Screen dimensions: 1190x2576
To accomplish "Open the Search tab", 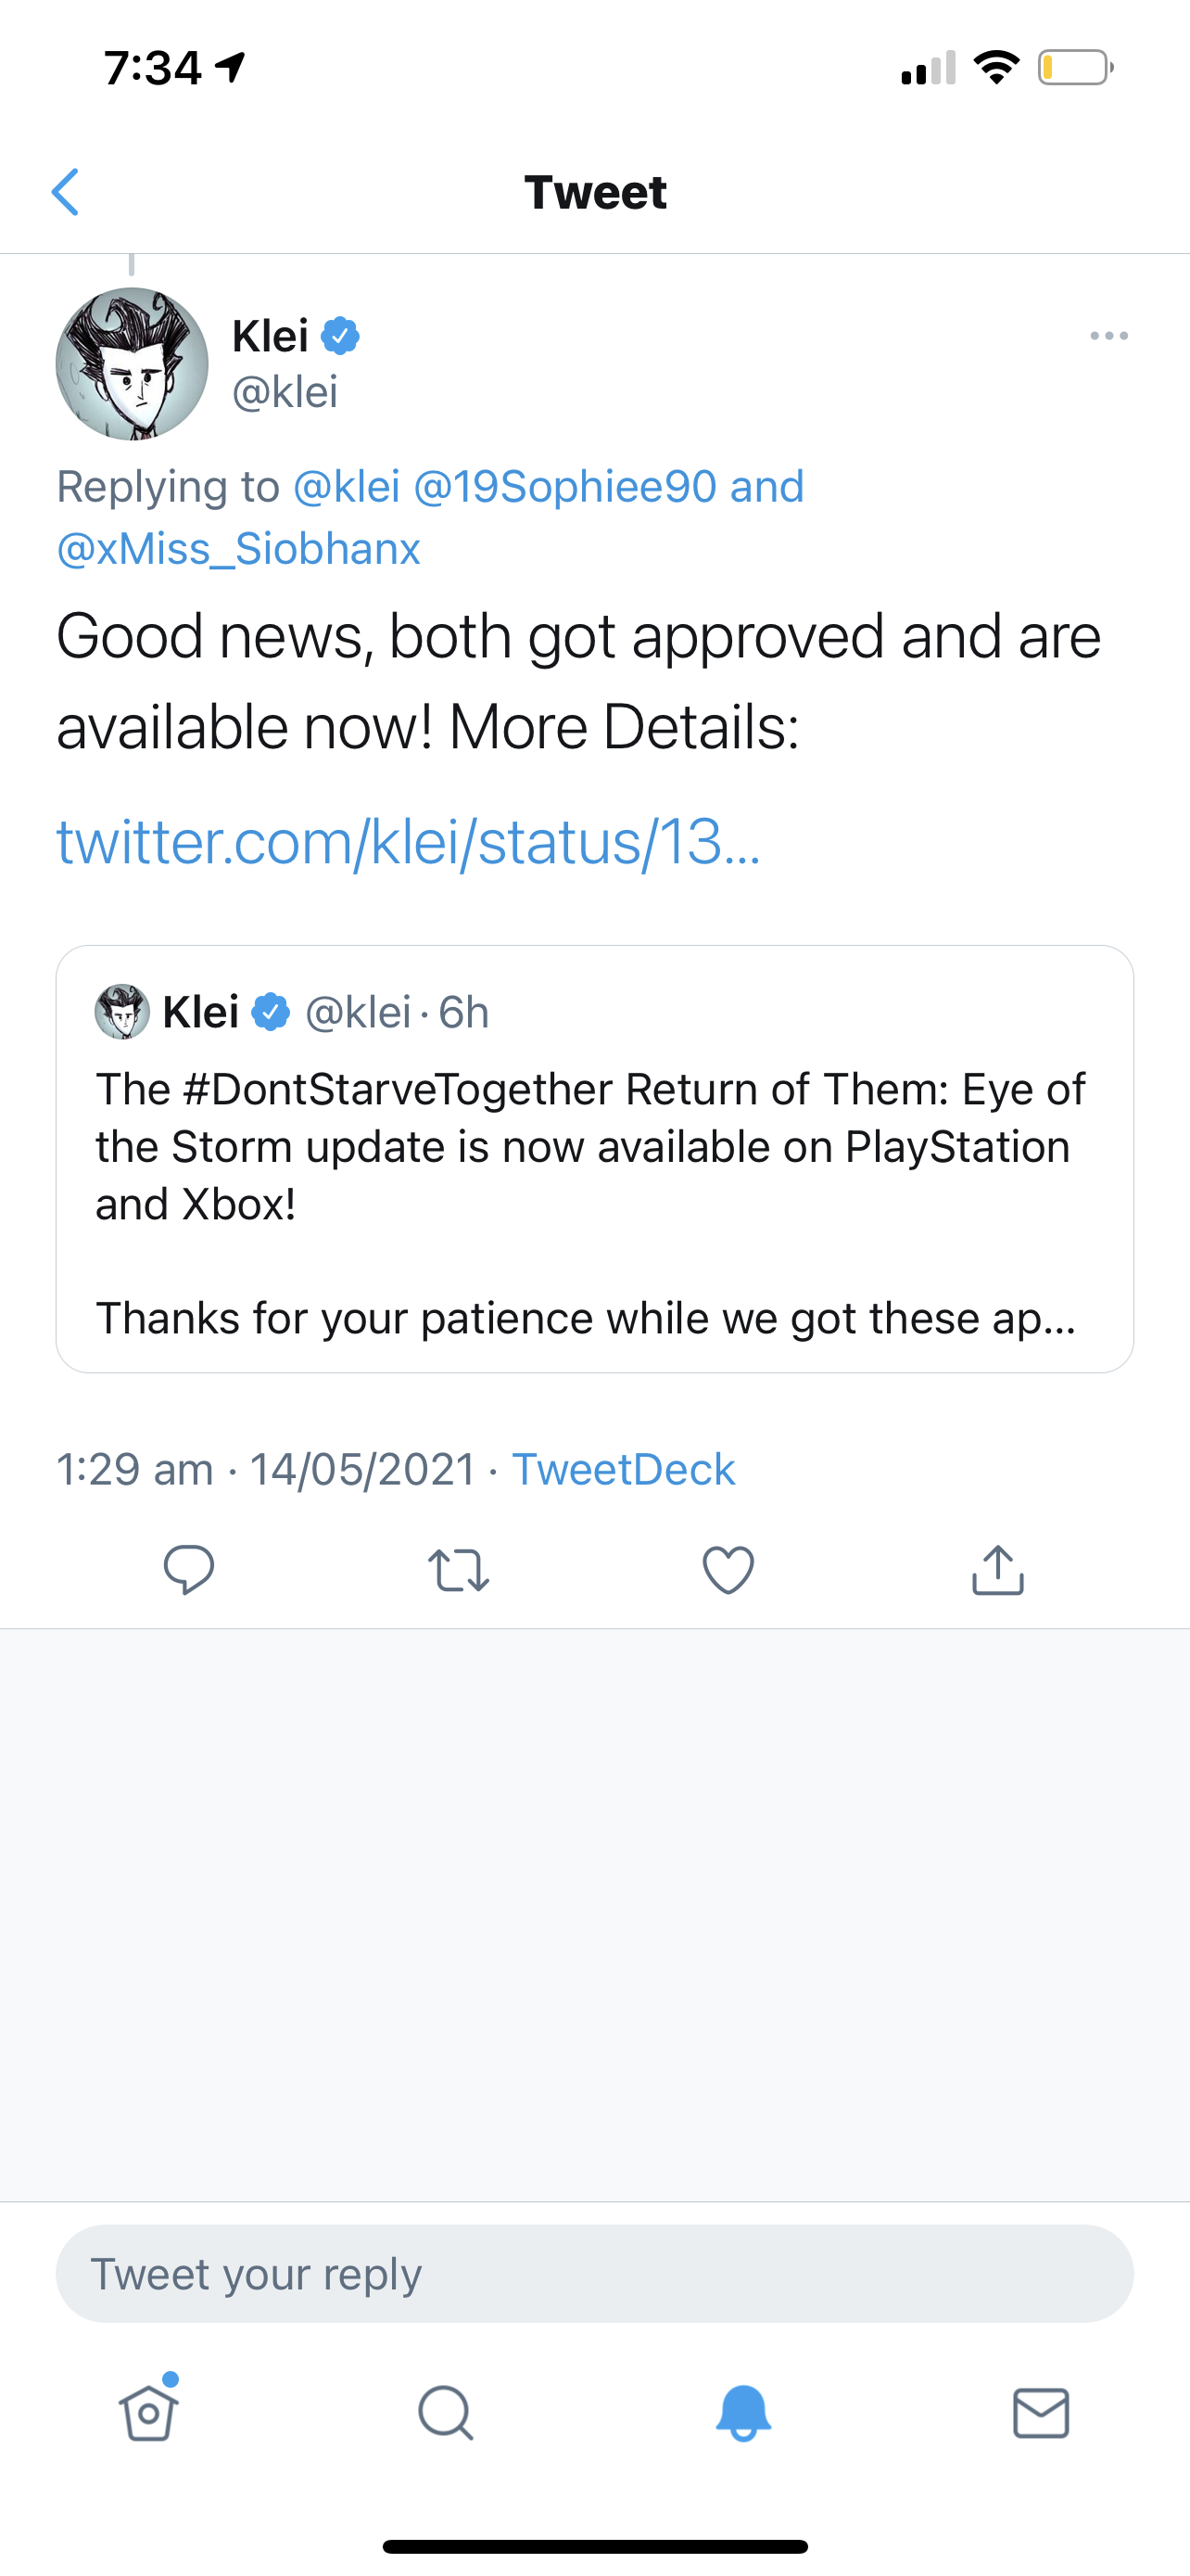I will pos(446,2413).
